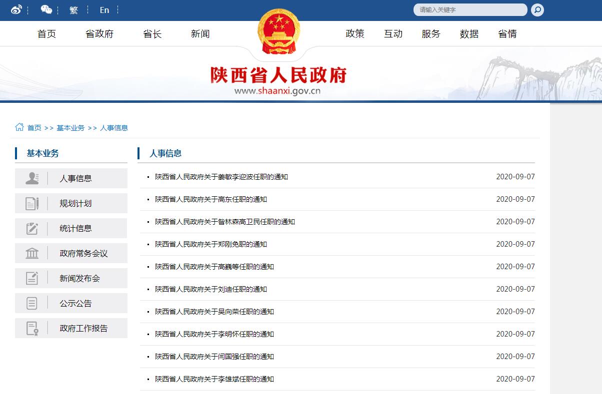Click the 政府工作报告 certificate icon
This screenshot has width=602, height=394.
pyautogui.click(x=32, y=328)
